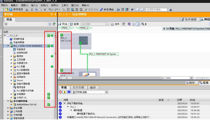Screen dimensions: 210x120
Task: Click the Print icon in toolbar
Action: pyautogui.click(x=27, y=9)
